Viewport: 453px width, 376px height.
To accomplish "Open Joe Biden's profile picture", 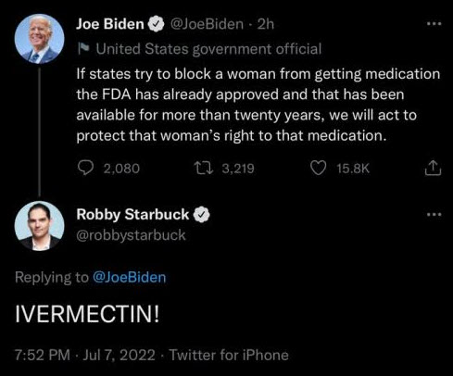I will pyautogui.click(x=39, y=39).
